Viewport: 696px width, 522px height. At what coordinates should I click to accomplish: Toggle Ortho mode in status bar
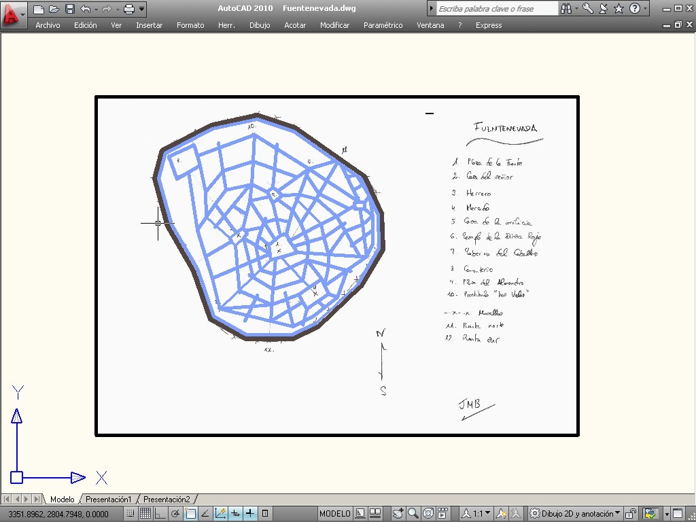(x=160, y=514)
